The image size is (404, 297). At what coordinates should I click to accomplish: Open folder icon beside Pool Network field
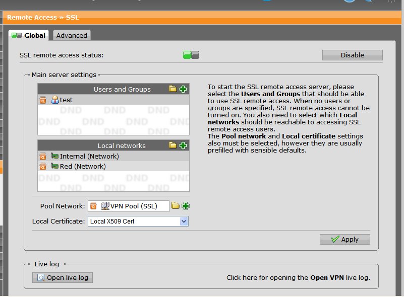click(176, 206)
